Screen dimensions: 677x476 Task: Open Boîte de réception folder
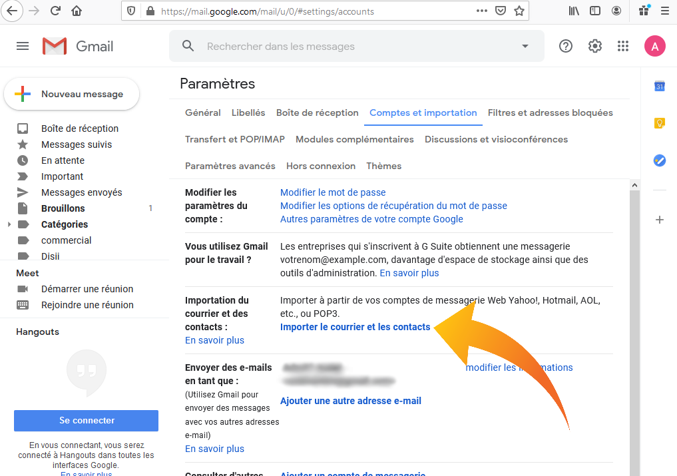tap(80, 128)
